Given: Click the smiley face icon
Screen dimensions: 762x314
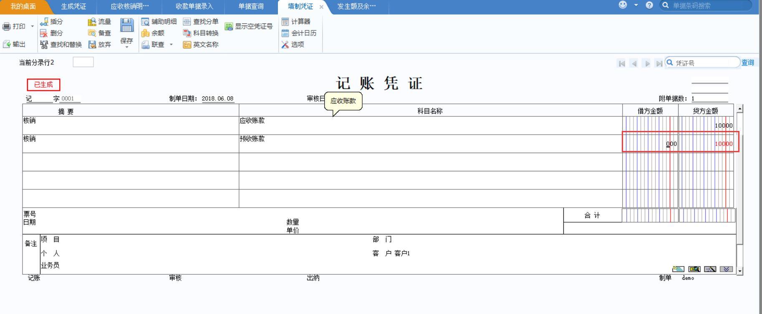Looking at the screenshot, I should point(623,5).
